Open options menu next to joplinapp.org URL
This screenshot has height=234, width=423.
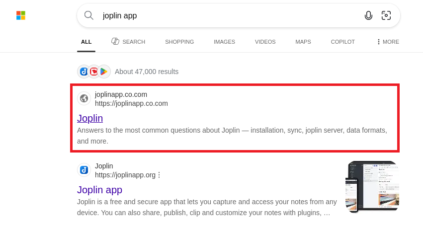pyautogui.click(x=159, y=175)
